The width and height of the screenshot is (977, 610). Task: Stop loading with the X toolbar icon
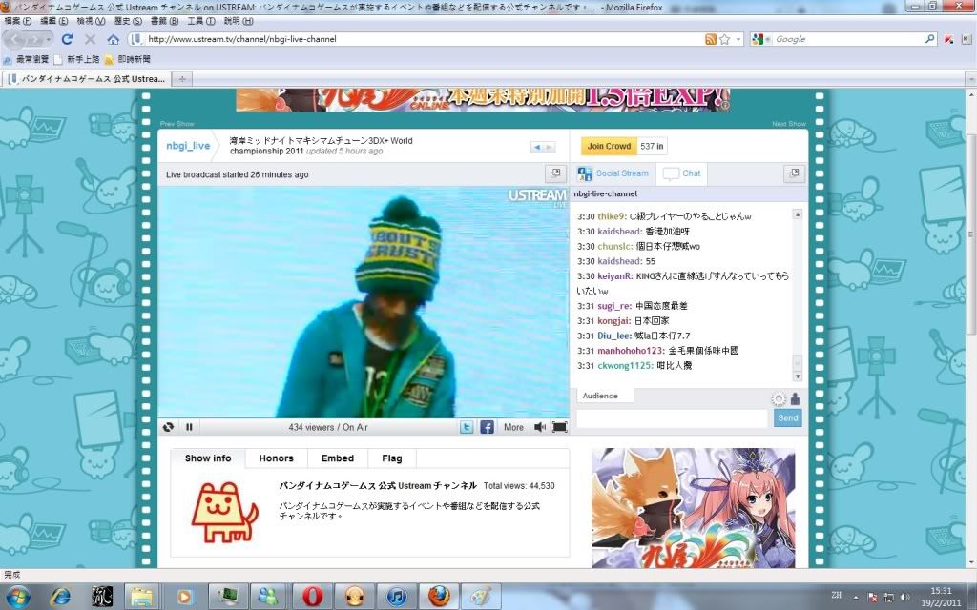pyautogui.click(x=90, y=39)
